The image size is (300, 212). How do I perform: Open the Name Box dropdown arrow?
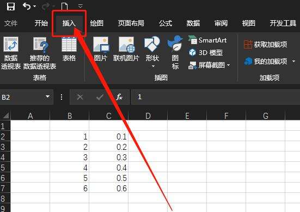[48, 97]
